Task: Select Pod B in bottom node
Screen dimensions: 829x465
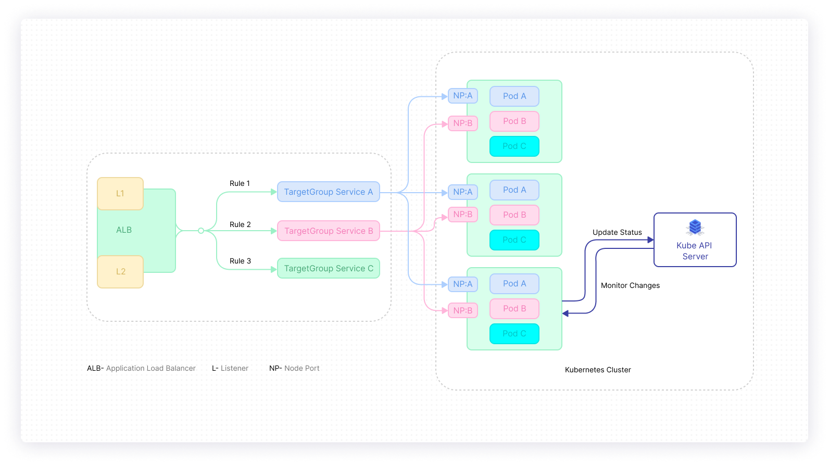Action: click(514, 309)
